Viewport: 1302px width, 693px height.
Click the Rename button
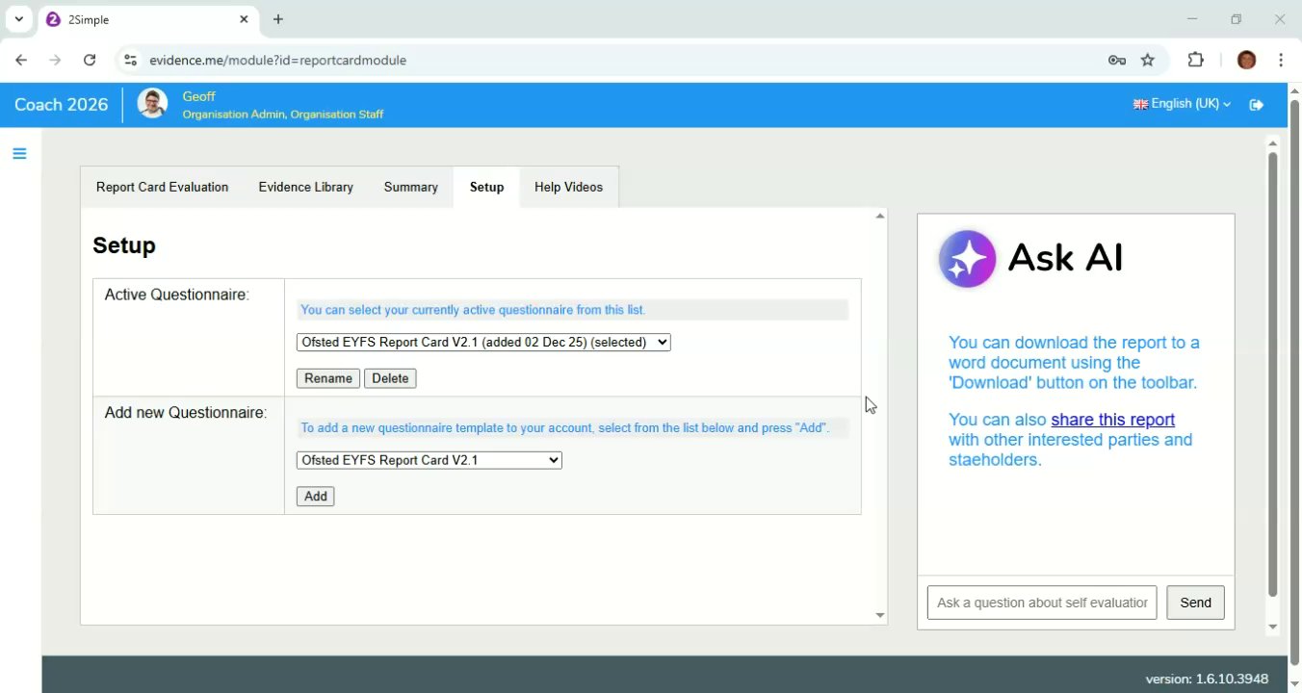pos(328,378)
